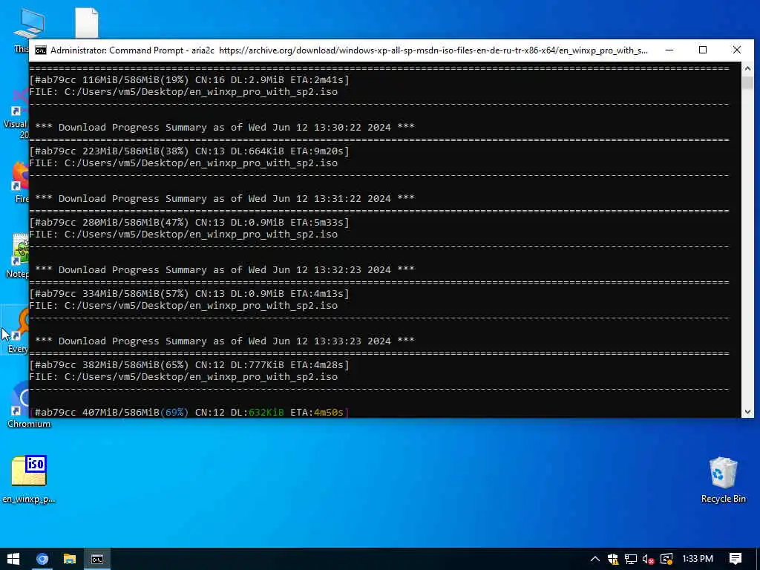760x570 pixels.
Task: Open the Action Center notifications
Action: coord(736,559)
